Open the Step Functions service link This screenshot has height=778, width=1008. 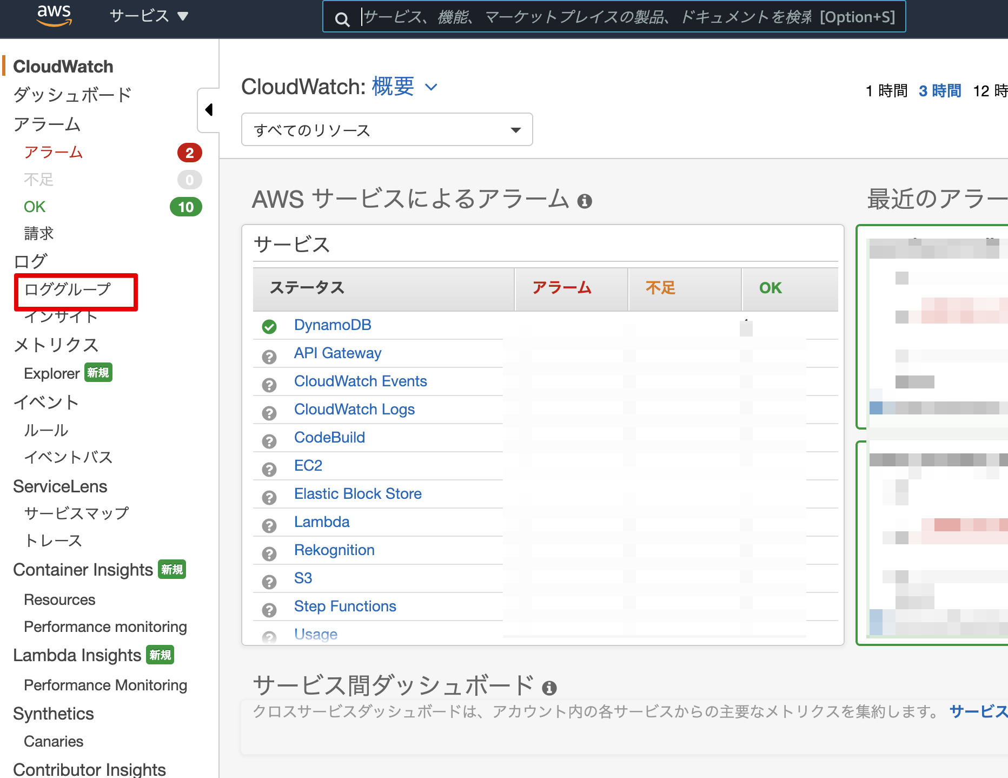345,606
